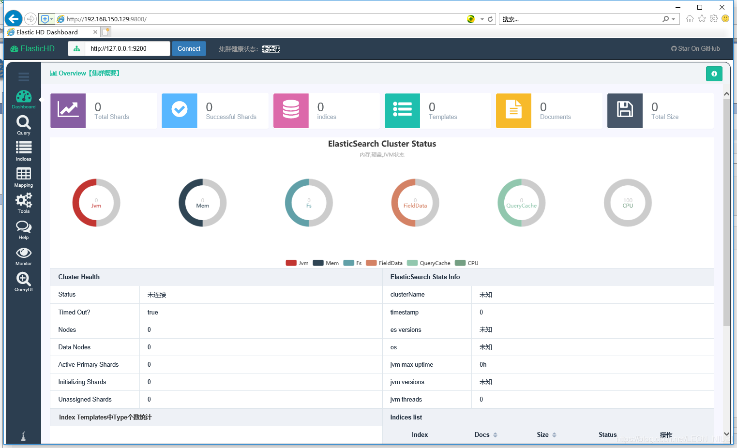Click the Index column header

[x=420, y=435]
